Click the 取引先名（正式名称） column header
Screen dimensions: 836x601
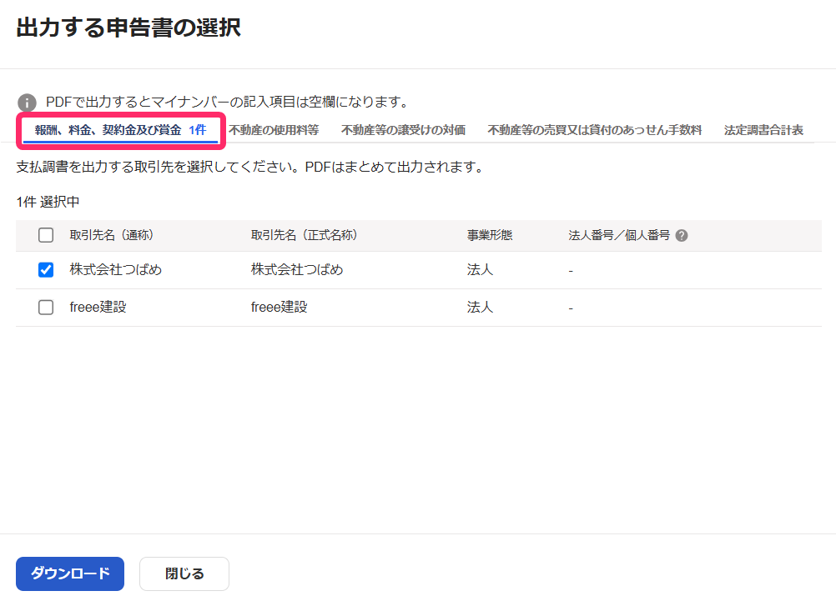(x=304, y=235)
